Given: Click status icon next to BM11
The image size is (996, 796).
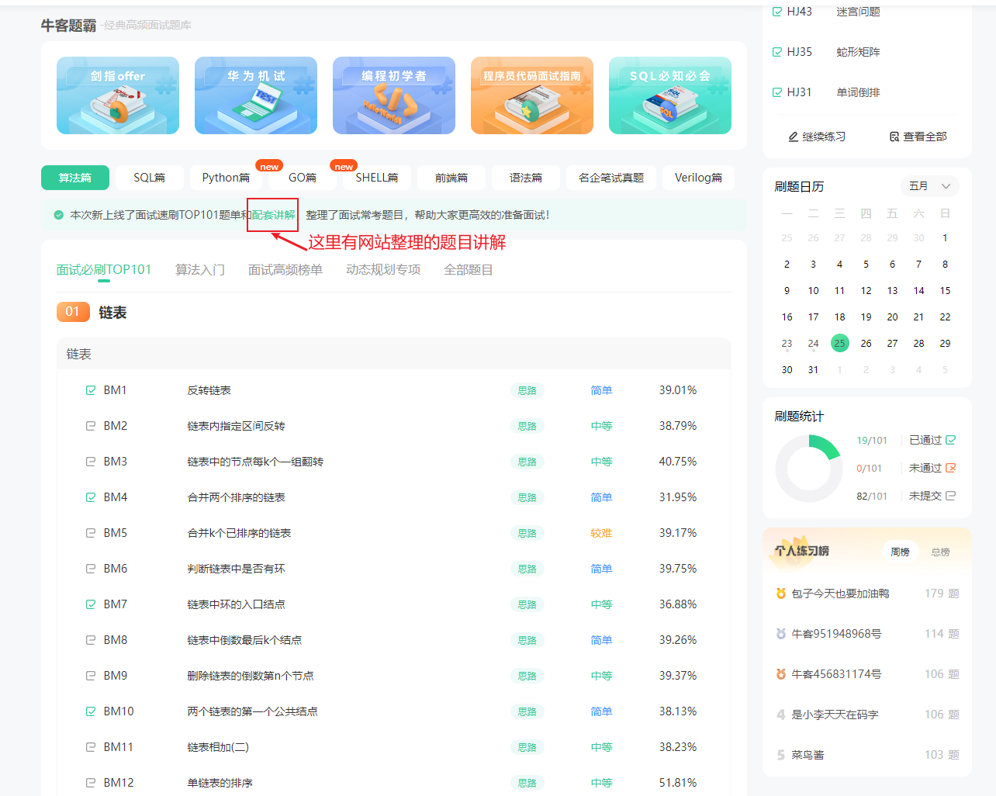Looking at the screenshot, I should click(91, 747).
